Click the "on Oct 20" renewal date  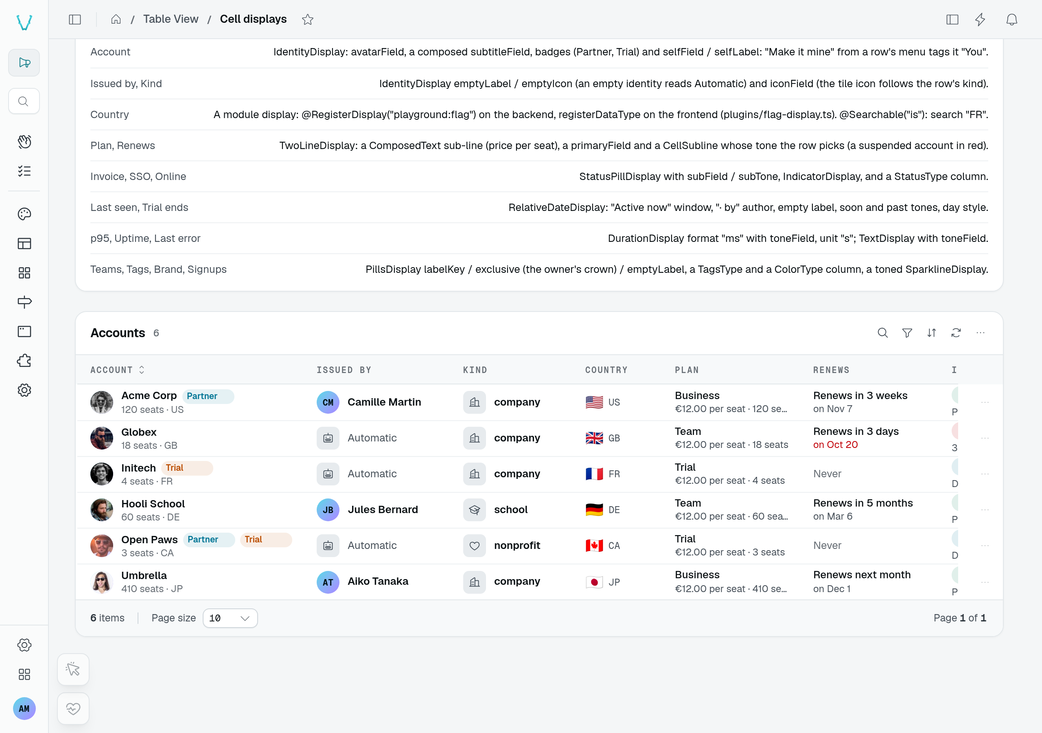(836, 445)
